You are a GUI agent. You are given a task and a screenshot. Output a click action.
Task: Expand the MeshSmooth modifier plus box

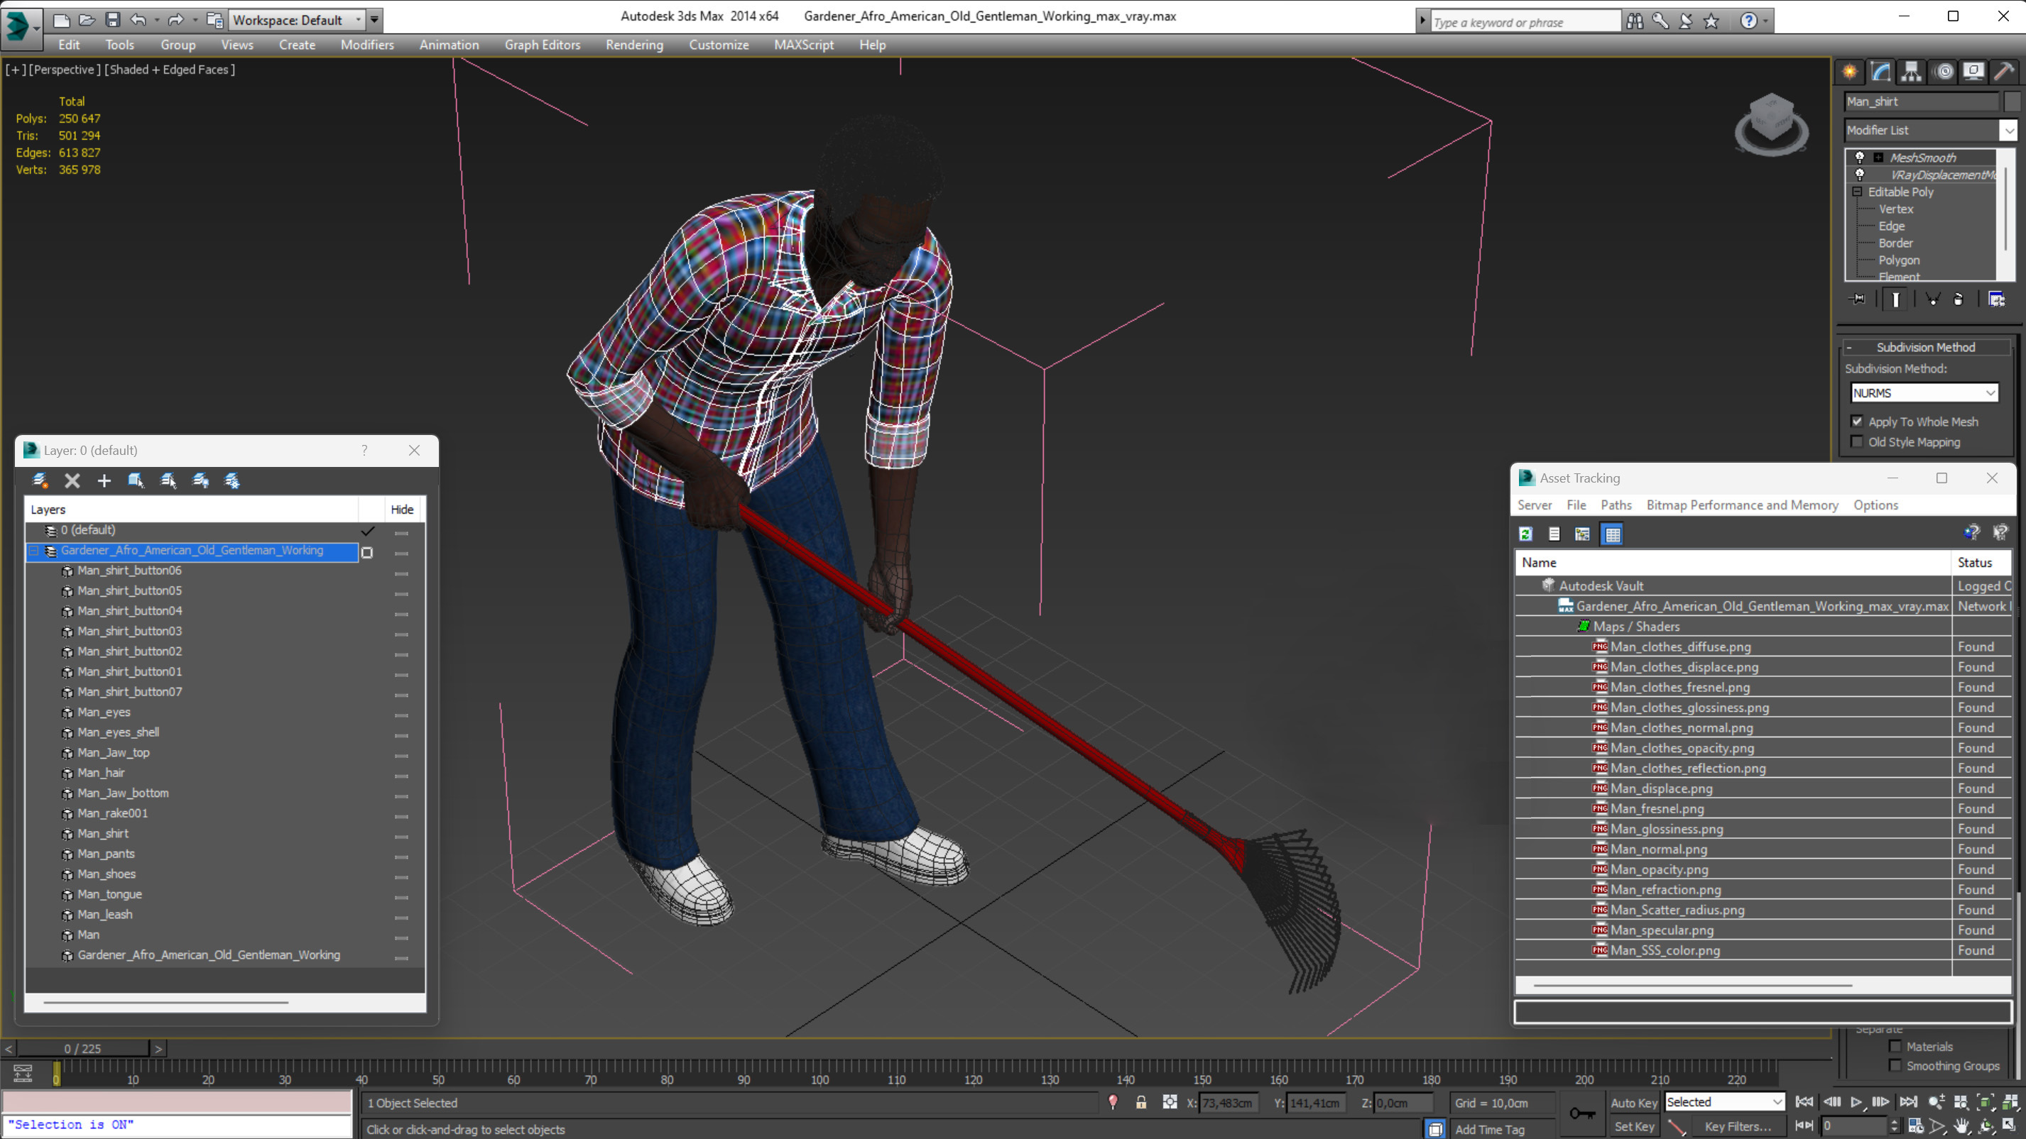1878,158
